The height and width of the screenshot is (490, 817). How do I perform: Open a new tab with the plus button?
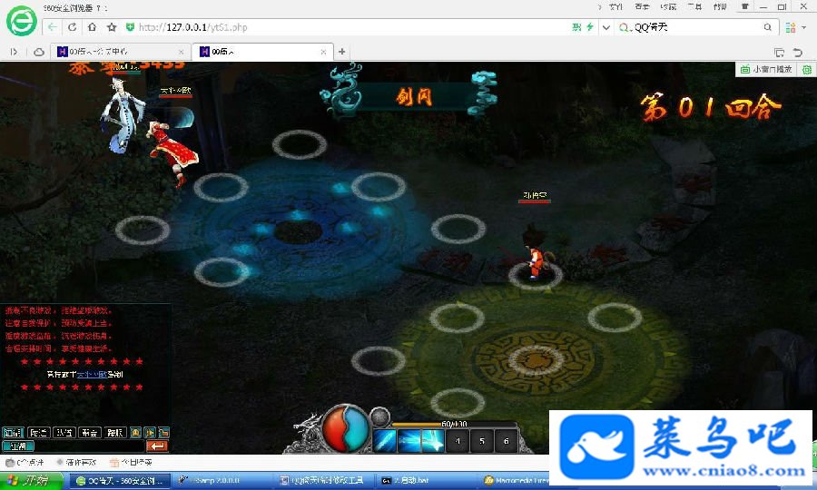click(342, 52)
